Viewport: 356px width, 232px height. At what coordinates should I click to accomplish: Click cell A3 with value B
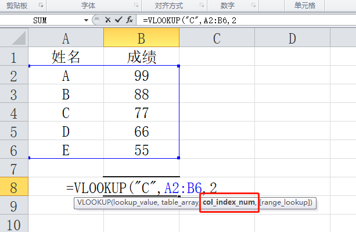point(66,94)
